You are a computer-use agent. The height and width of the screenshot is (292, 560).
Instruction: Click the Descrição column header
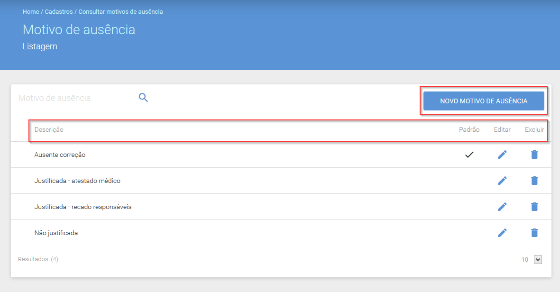tap(49, 129)
